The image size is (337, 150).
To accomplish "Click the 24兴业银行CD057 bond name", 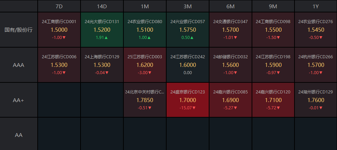I will [x=187, y=21].
